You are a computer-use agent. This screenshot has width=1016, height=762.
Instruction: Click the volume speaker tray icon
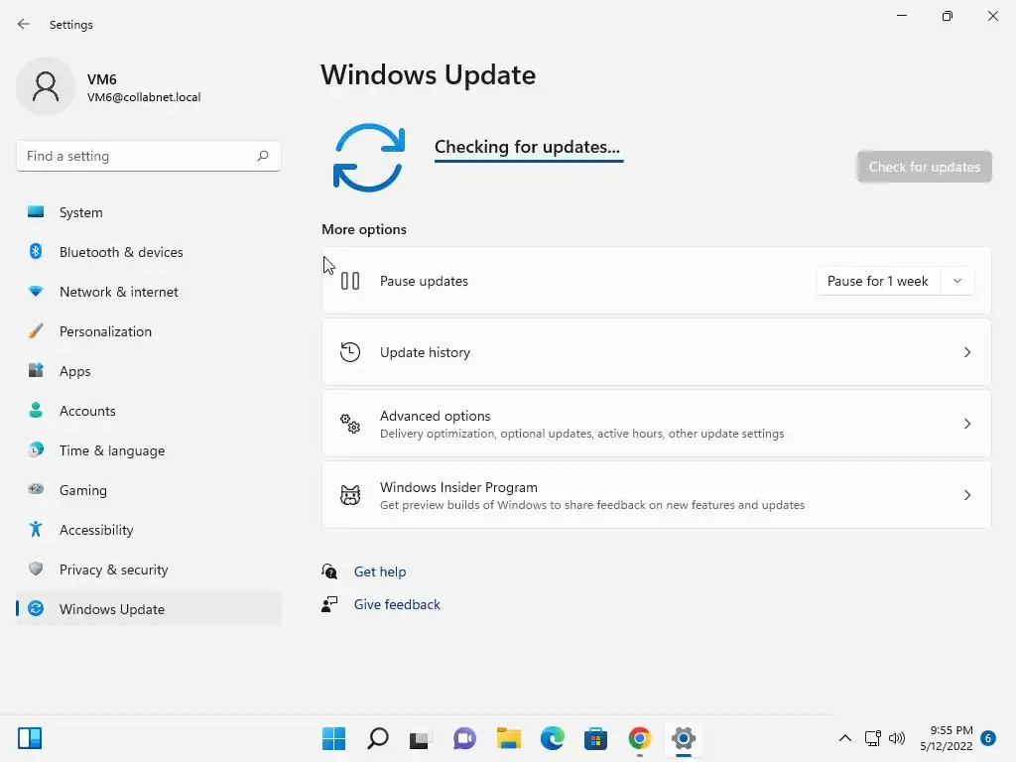pyautogui.click(x=897, y=738)
